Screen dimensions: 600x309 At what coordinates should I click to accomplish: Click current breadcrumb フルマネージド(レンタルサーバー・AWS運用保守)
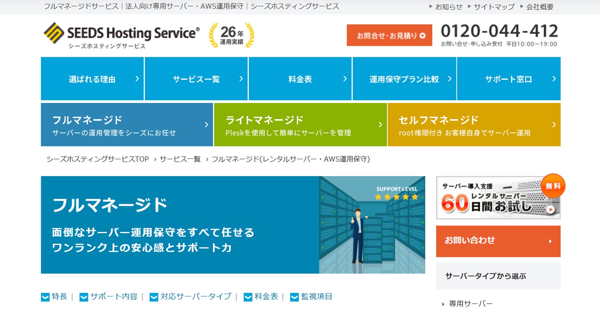tap(291, 159)
